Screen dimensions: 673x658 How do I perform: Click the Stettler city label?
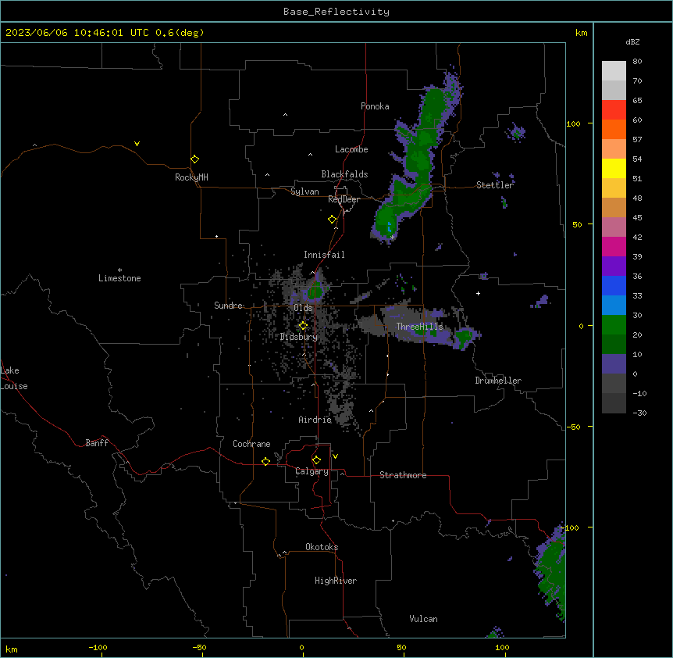495,185
